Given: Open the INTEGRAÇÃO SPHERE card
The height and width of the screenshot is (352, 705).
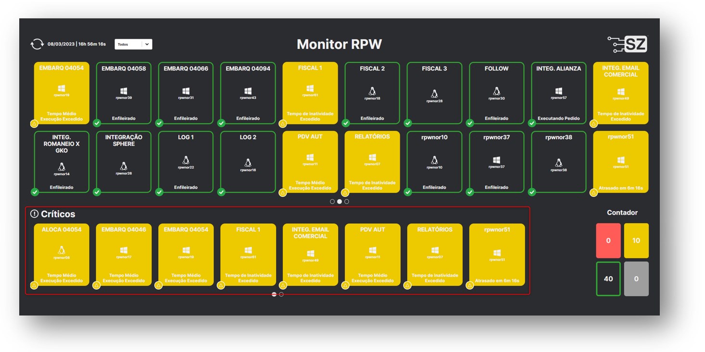Looking at the screenshot, I should tap(124, 162).
